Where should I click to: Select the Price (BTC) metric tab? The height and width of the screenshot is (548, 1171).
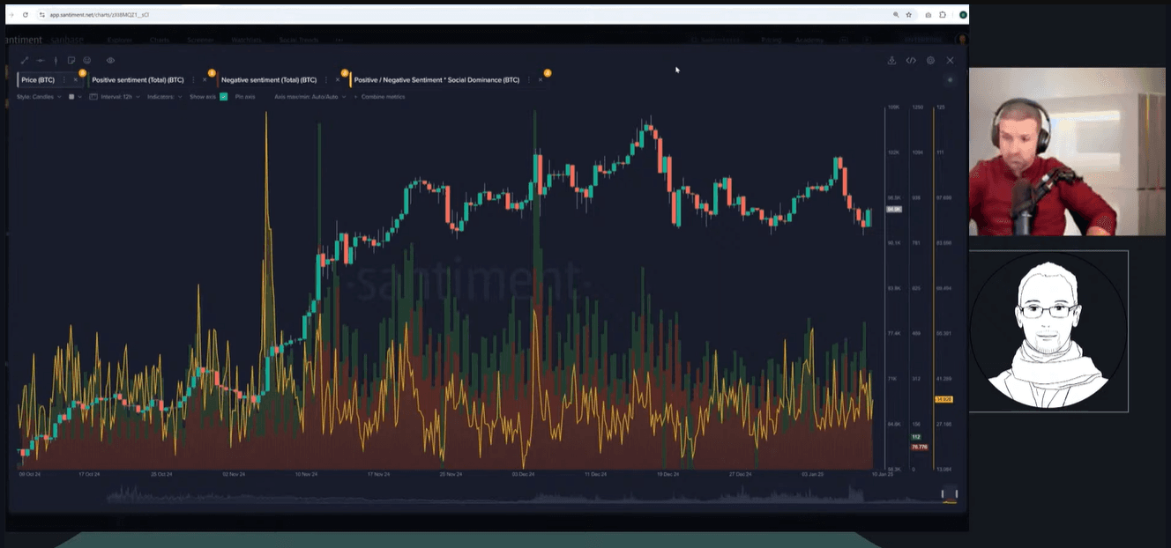(x=38, y=80)
